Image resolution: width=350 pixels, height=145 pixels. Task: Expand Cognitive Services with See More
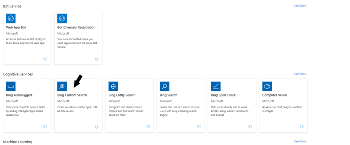click(300, 74)
